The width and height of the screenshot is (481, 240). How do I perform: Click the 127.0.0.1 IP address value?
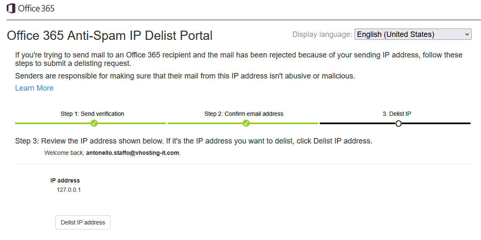[69, 190]
